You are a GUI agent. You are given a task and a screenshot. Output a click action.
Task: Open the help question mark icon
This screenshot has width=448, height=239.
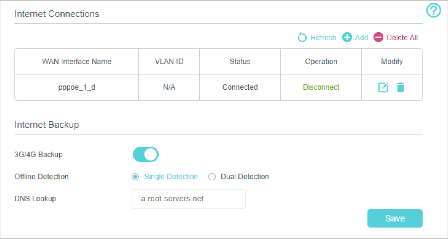pos(433,11)
